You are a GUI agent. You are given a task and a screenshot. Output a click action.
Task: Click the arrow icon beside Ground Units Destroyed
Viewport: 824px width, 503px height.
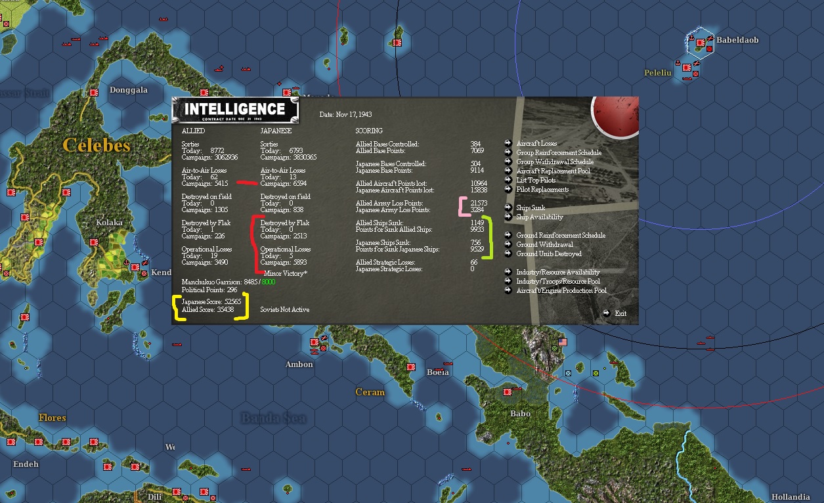[x=508, y=253]
